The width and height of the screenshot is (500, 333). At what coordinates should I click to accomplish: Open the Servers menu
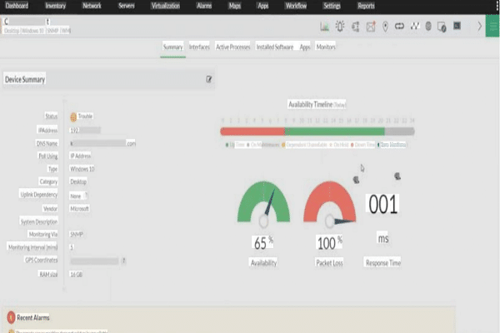coord(127,6)
